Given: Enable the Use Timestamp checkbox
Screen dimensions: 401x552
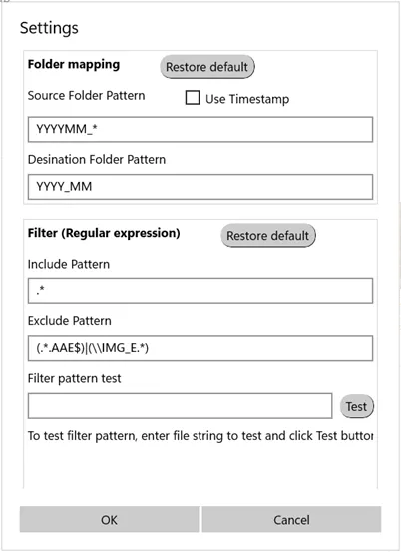Looking at the screenshot, I should [x=193, y=98].
